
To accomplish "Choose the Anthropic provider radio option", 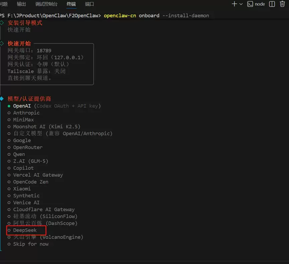I will [26, 113].
